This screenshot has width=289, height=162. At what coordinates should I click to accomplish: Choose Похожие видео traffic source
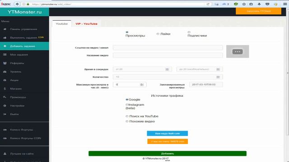[127, 121]
